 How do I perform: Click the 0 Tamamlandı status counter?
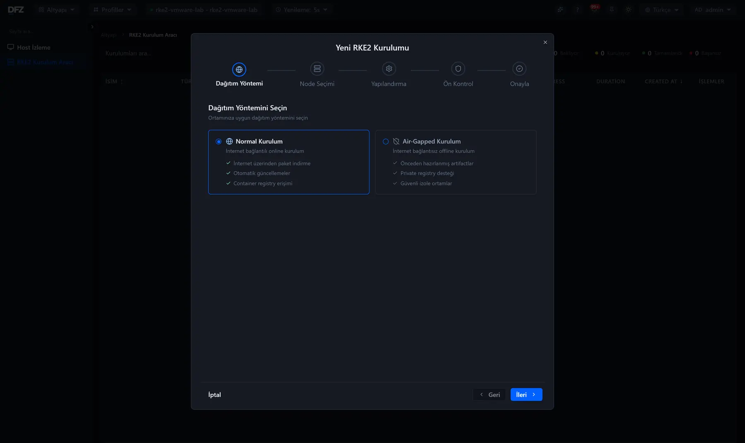click(x=662, y=53)
